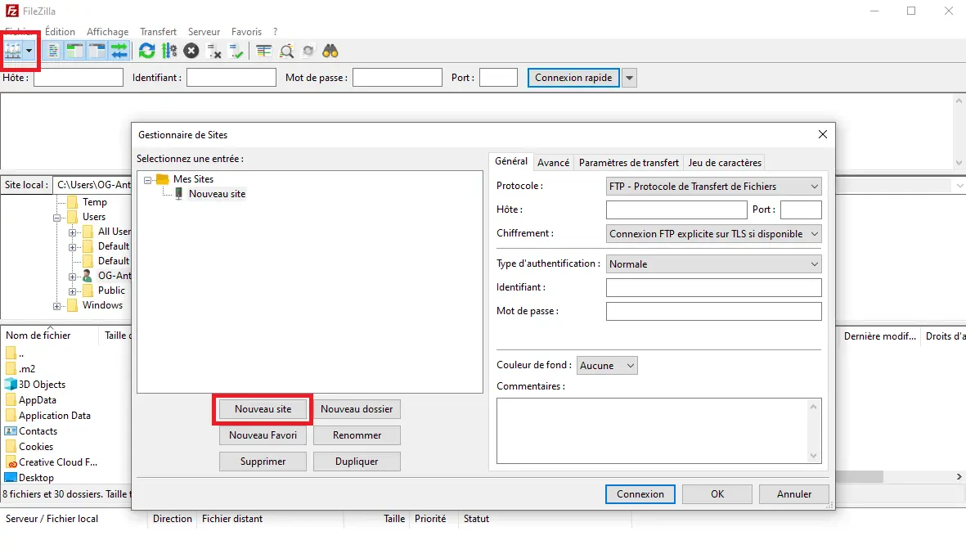The height and width of the screenshot is (554, 966).
Task: Open the directory listing filters
Action: [263, 51]
